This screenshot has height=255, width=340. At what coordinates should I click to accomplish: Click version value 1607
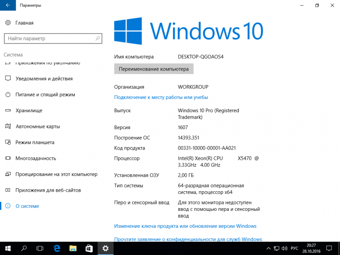pyautogui.click(x=183, y=127)
